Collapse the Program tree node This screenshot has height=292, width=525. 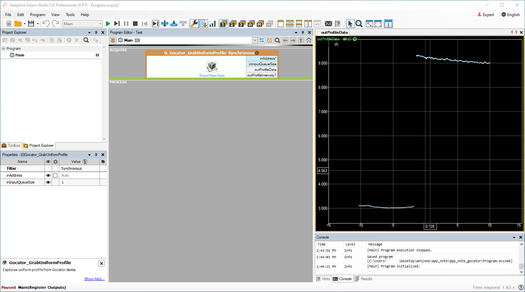coord(4,49)
